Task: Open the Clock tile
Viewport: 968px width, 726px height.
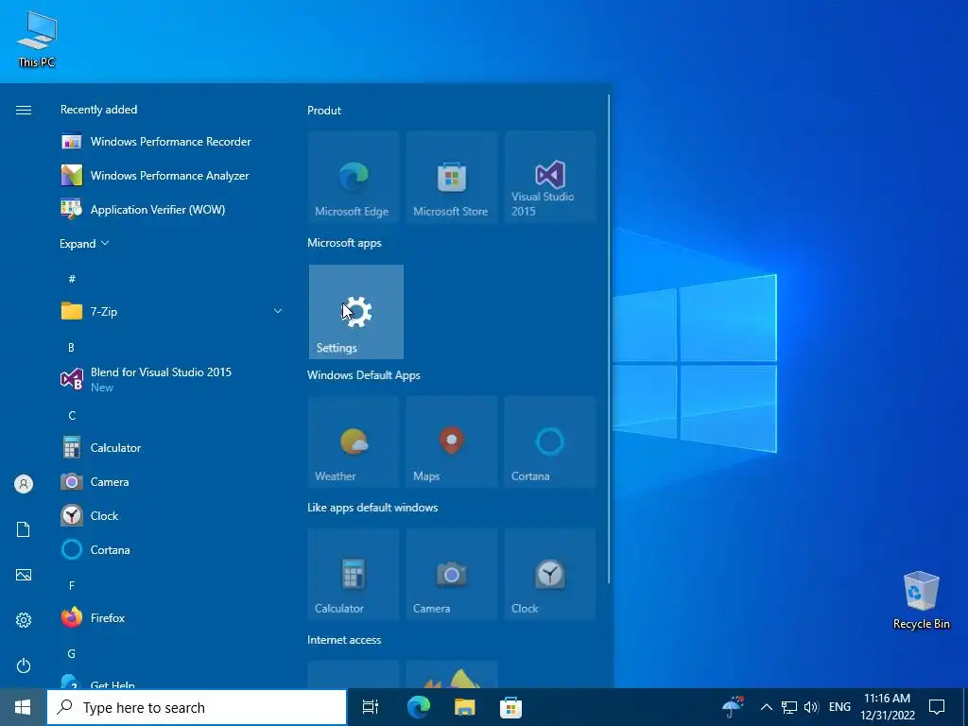Action: [550, 574]
